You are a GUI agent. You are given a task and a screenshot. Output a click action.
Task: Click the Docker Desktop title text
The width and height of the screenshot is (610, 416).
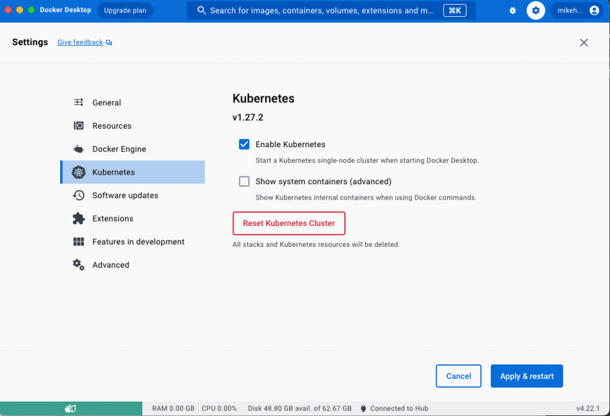tap(66, 10)
